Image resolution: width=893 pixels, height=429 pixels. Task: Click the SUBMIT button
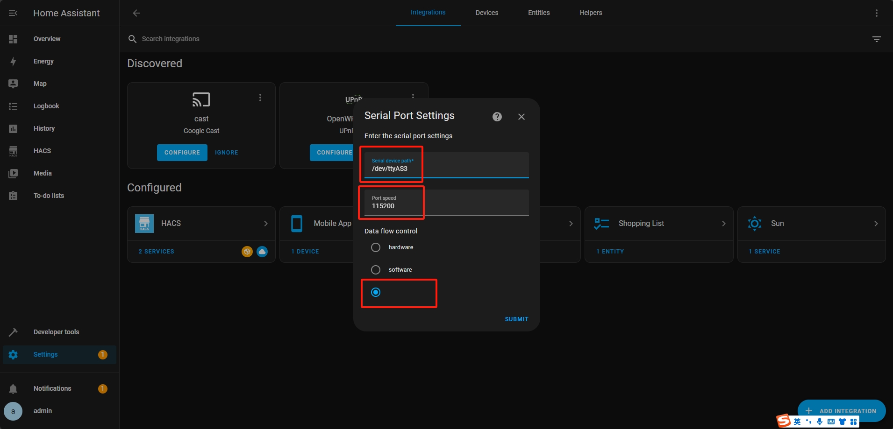(x=516, y=319)
